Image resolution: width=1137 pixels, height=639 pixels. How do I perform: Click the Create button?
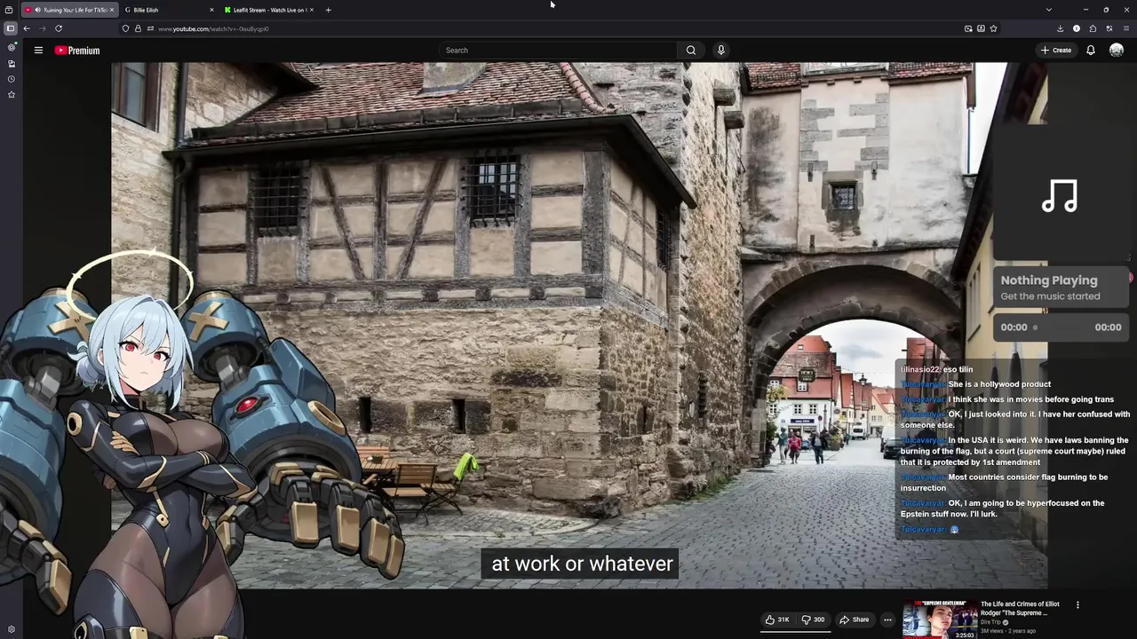coord(1056,51)
